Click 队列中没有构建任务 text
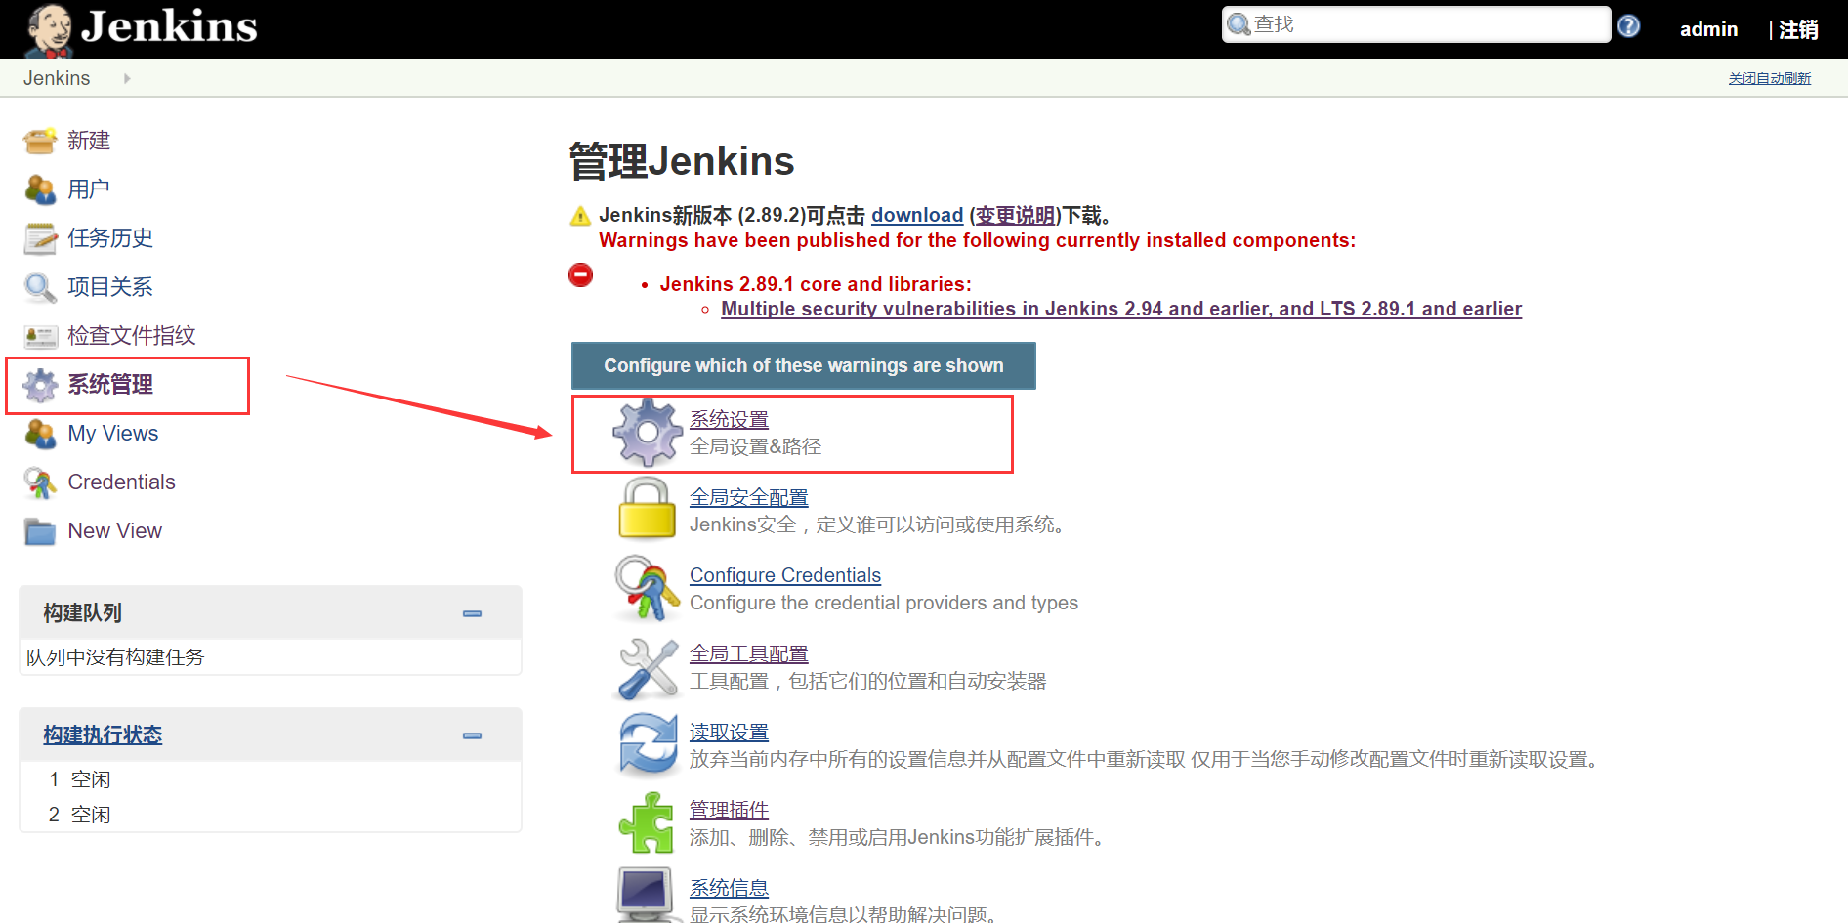Screen dimensions: 1848x923 coord(115,657)
